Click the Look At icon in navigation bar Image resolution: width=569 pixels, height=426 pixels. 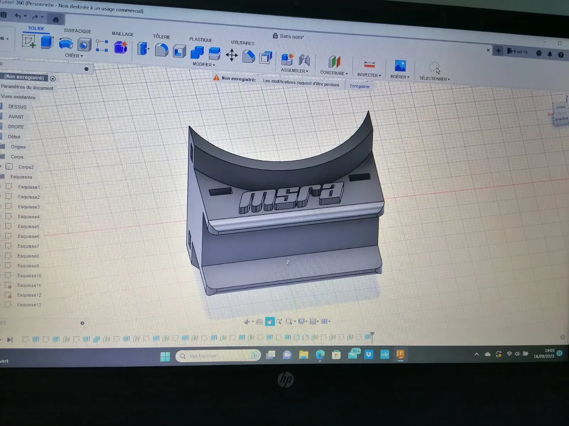click(259, 322)
